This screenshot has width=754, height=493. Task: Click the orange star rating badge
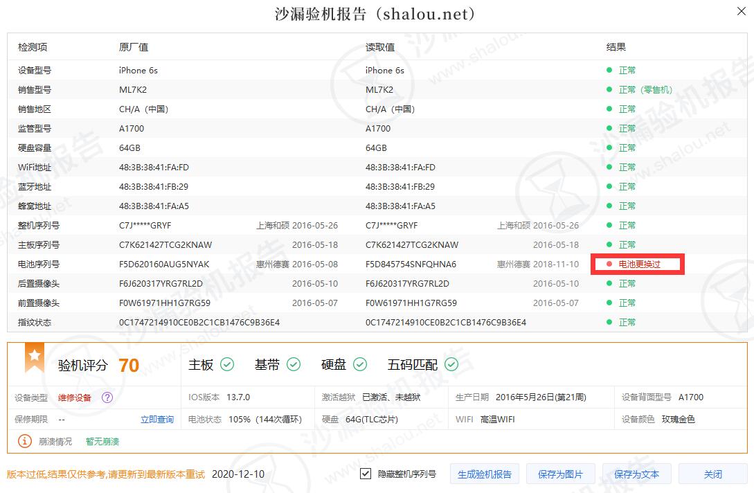pyautogui.click(x=35, y=357)
